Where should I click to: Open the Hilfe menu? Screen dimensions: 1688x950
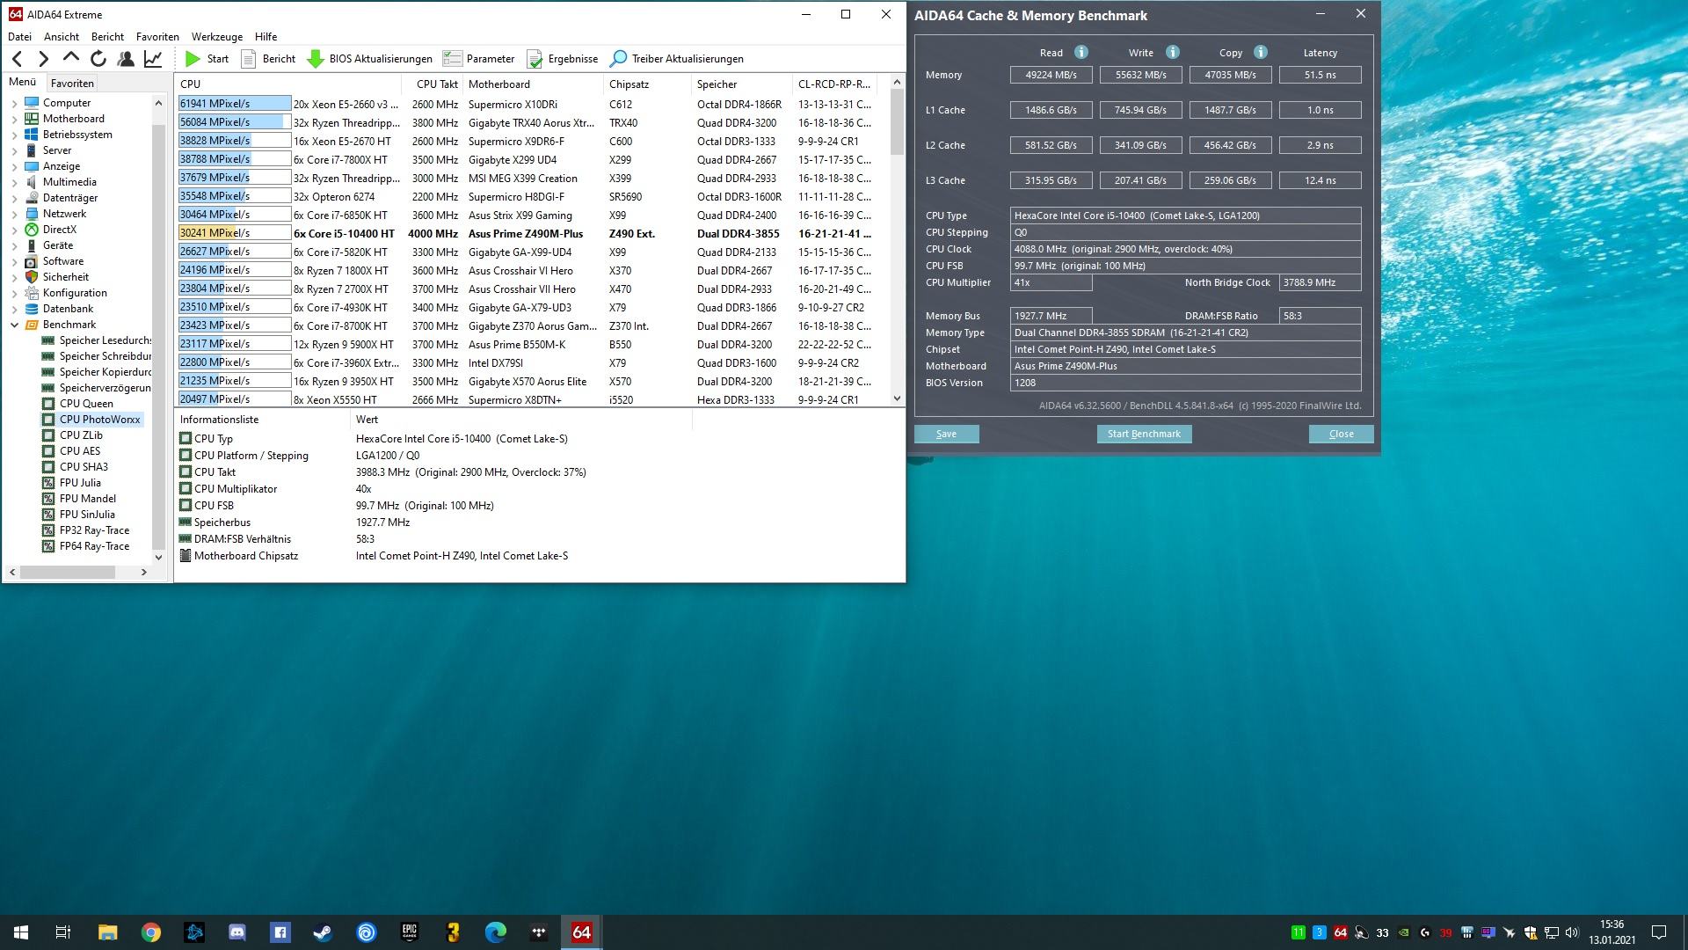(x=266, y=37)
